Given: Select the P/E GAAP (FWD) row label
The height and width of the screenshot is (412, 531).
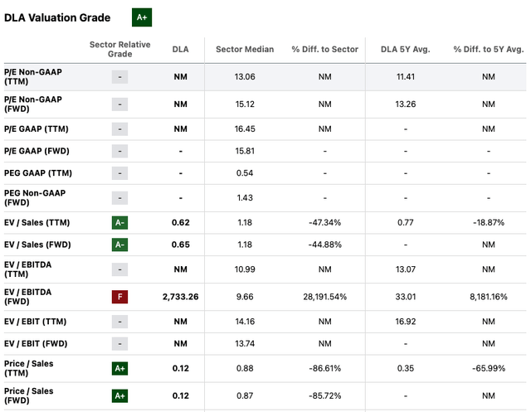Looking at the screenshot, I should click(37, 151).
